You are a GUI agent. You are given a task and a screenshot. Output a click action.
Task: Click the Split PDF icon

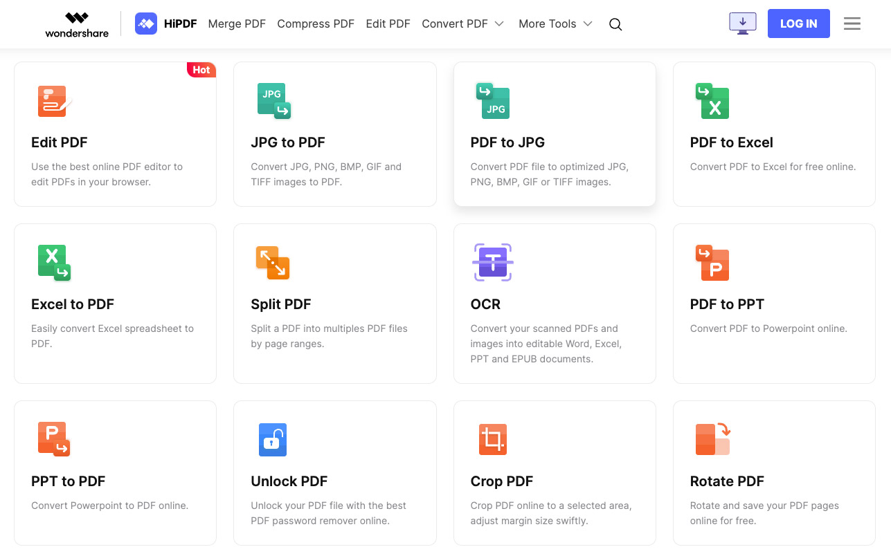(x=273, y=263)
